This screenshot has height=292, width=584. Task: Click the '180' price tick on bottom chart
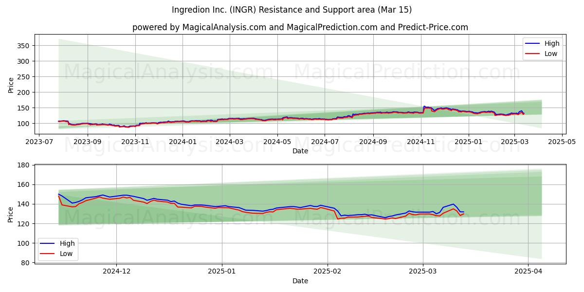tap(24, 165)
